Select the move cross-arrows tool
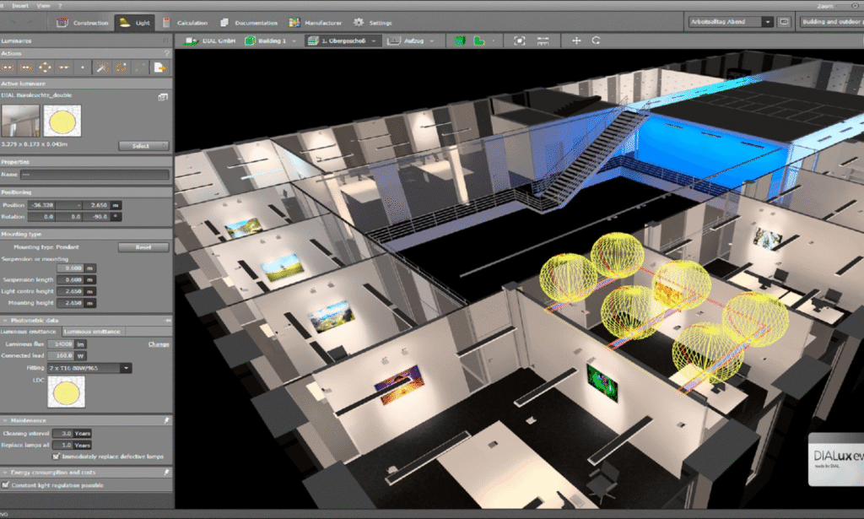The image size is (864, 519). coord(576,41)
